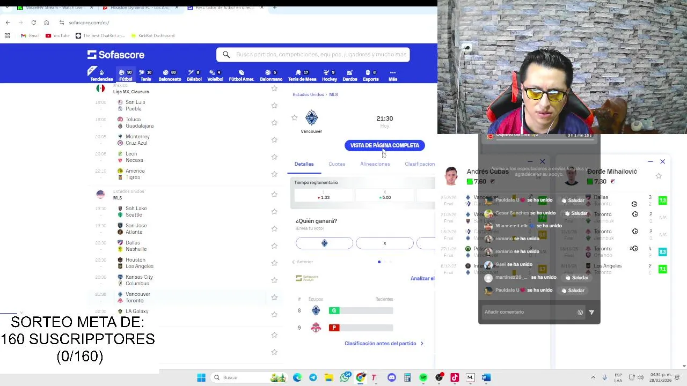687x386 pixels.
Task: Favorite the León vs Necaxa match
Action: (274, 157)
